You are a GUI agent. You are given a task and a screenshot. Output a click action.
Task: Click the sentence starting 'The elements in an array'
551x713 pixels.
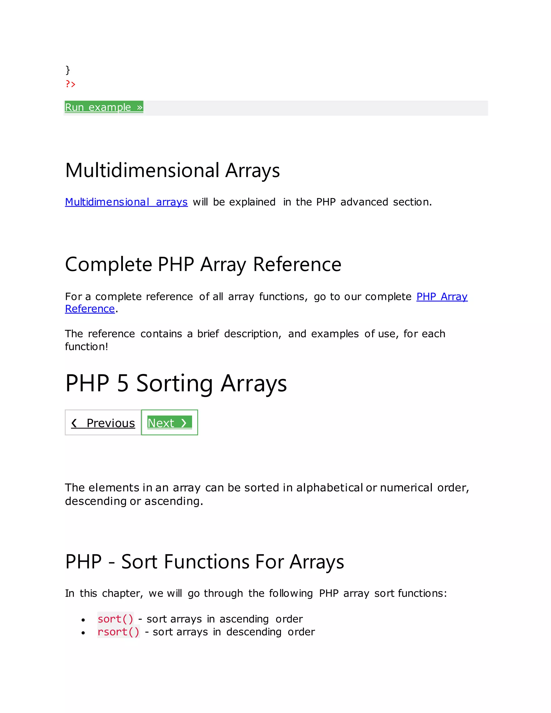(x=267, y=494)
